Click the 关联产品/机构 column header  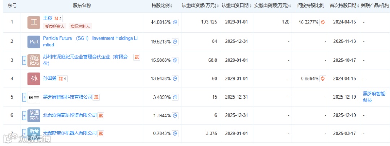click(x=375, y=5)
